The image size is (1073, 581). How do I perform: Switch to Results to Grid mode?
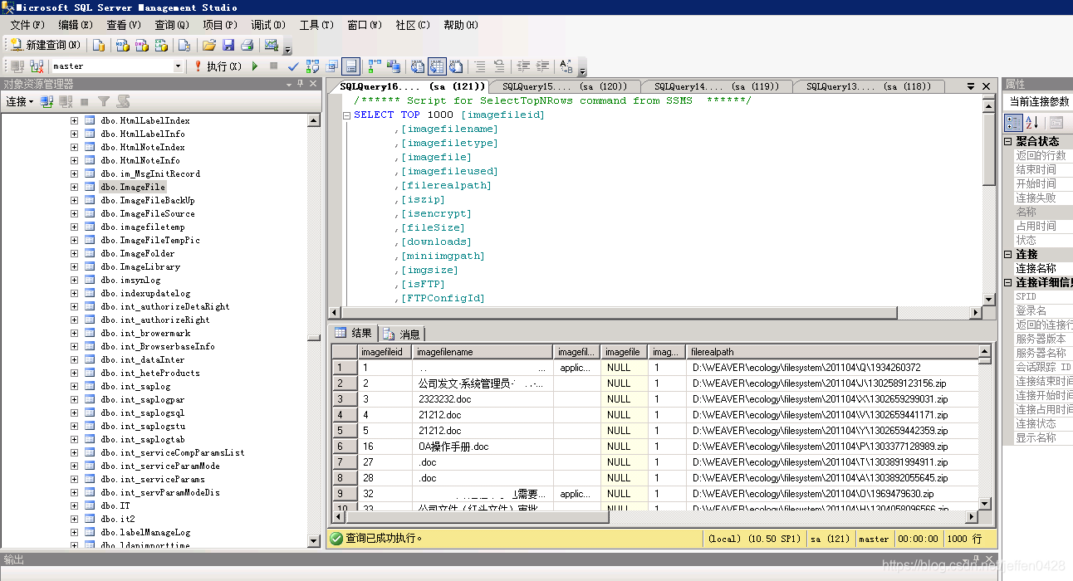tap(437, 66)
